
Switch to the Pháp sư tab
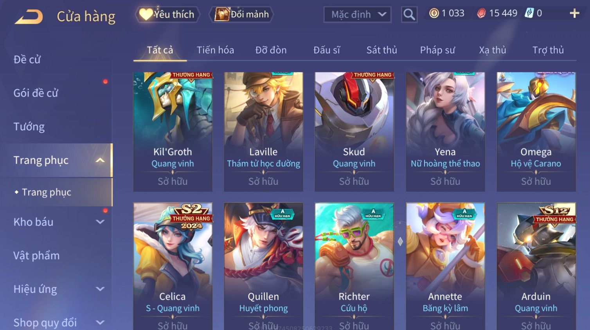437,50
